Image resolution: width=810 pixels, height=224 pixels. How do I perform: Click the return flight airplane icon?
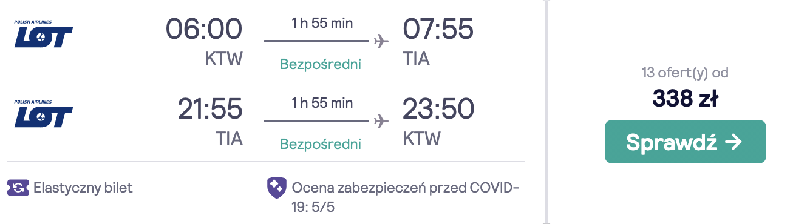(x=381, y=121)
